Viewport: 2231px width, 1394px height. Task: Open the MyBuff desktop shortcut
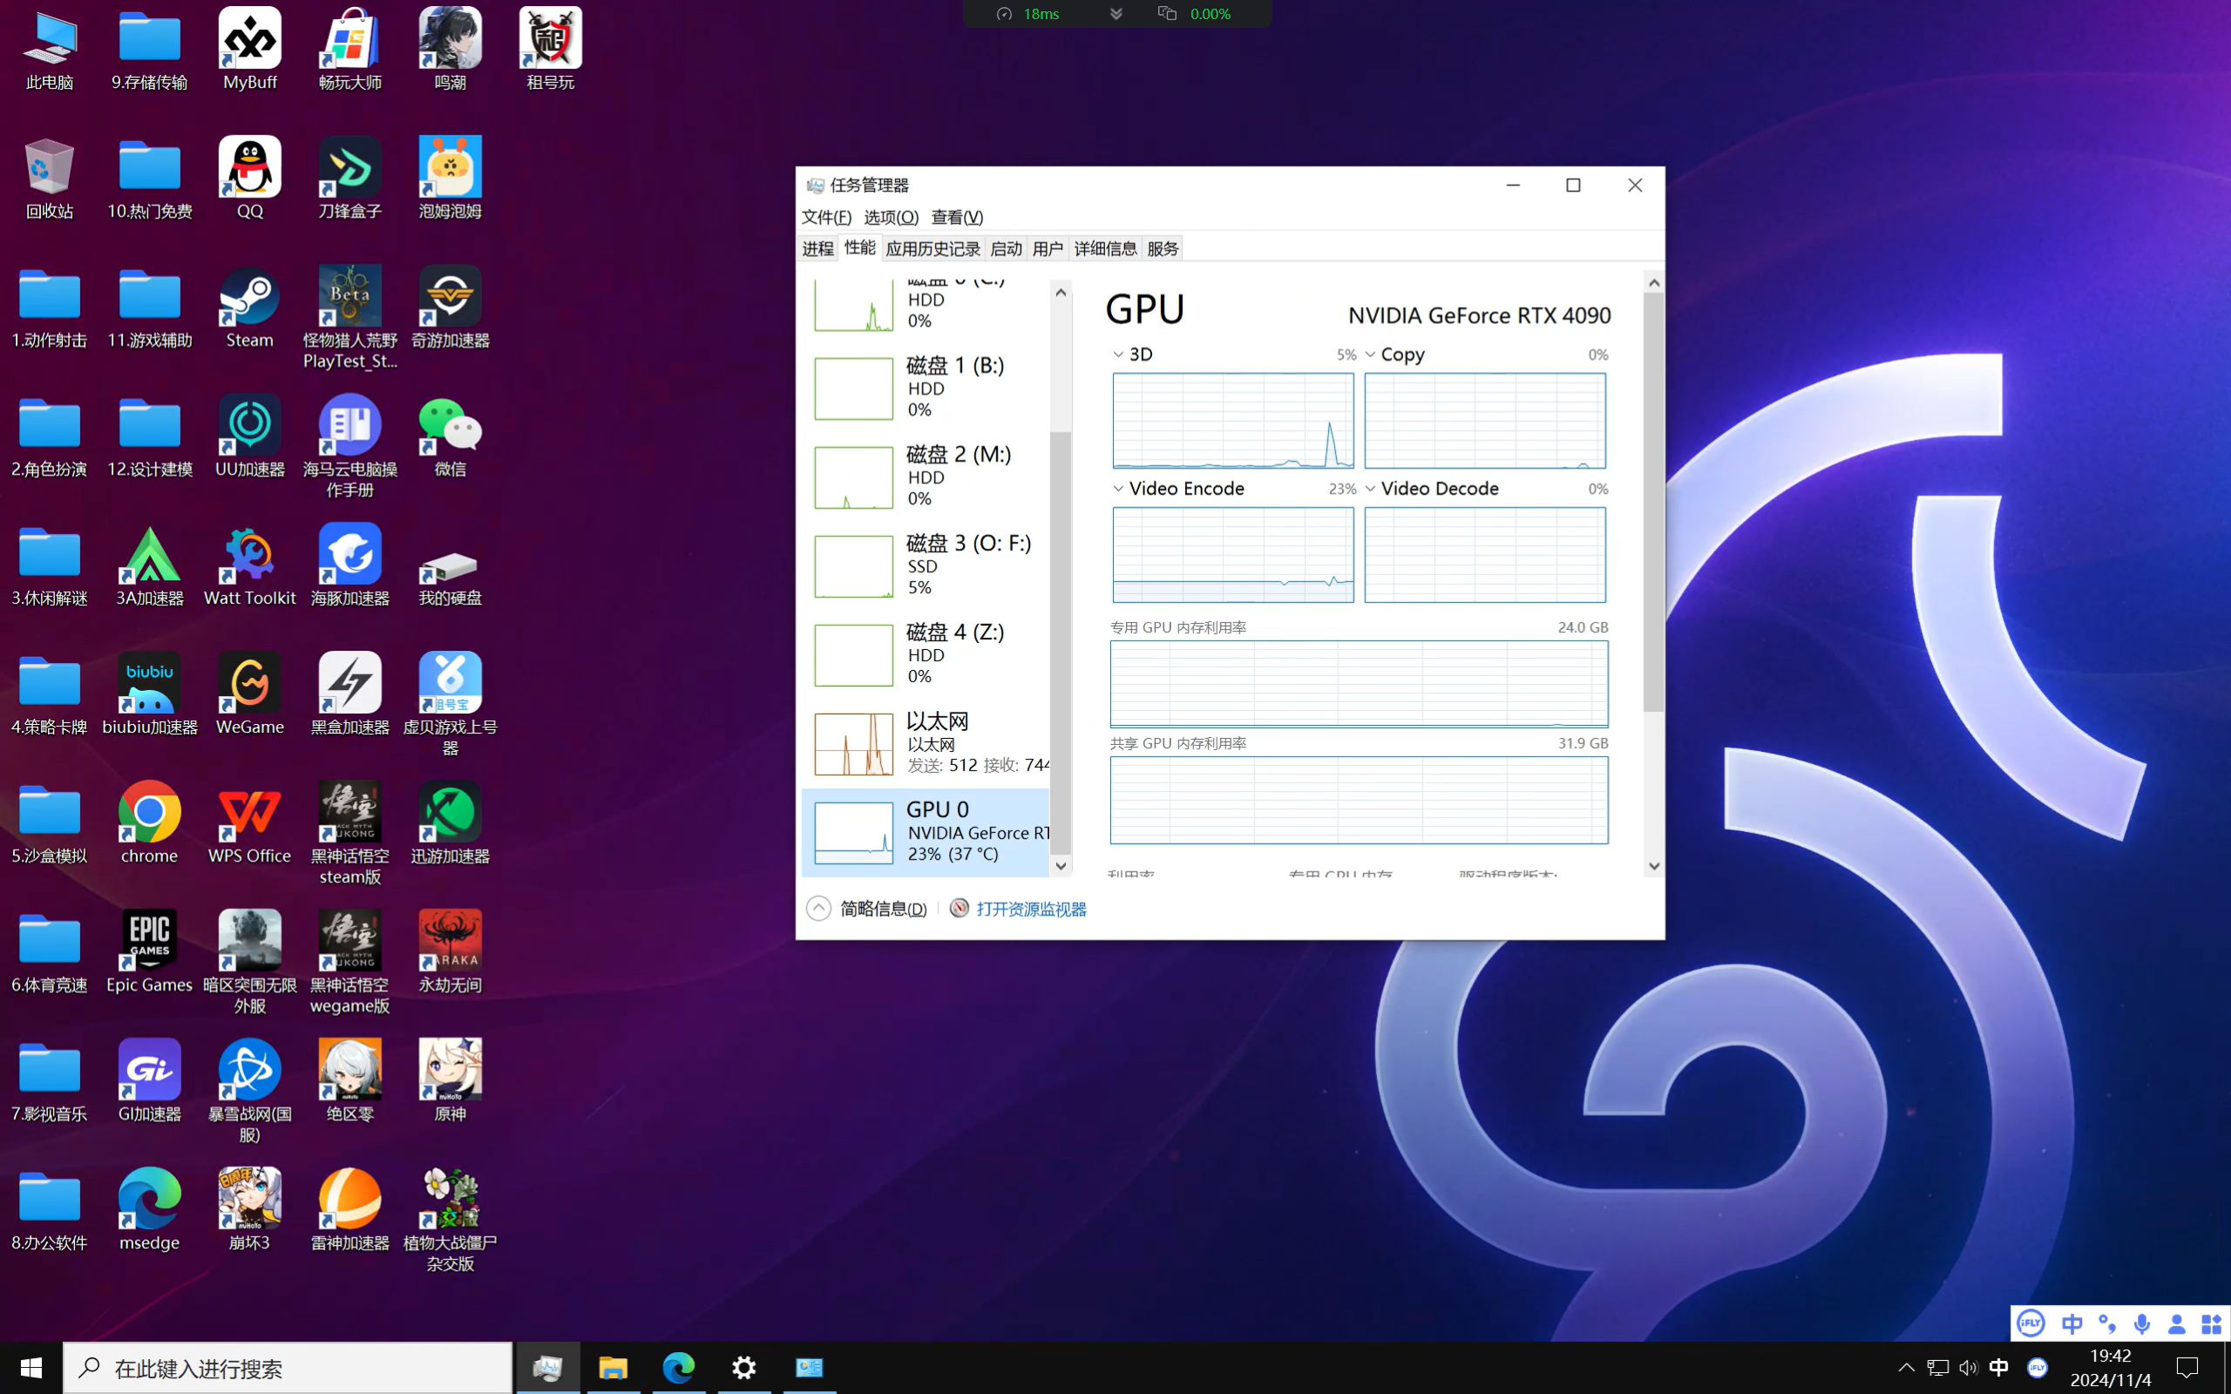point(250,49)
